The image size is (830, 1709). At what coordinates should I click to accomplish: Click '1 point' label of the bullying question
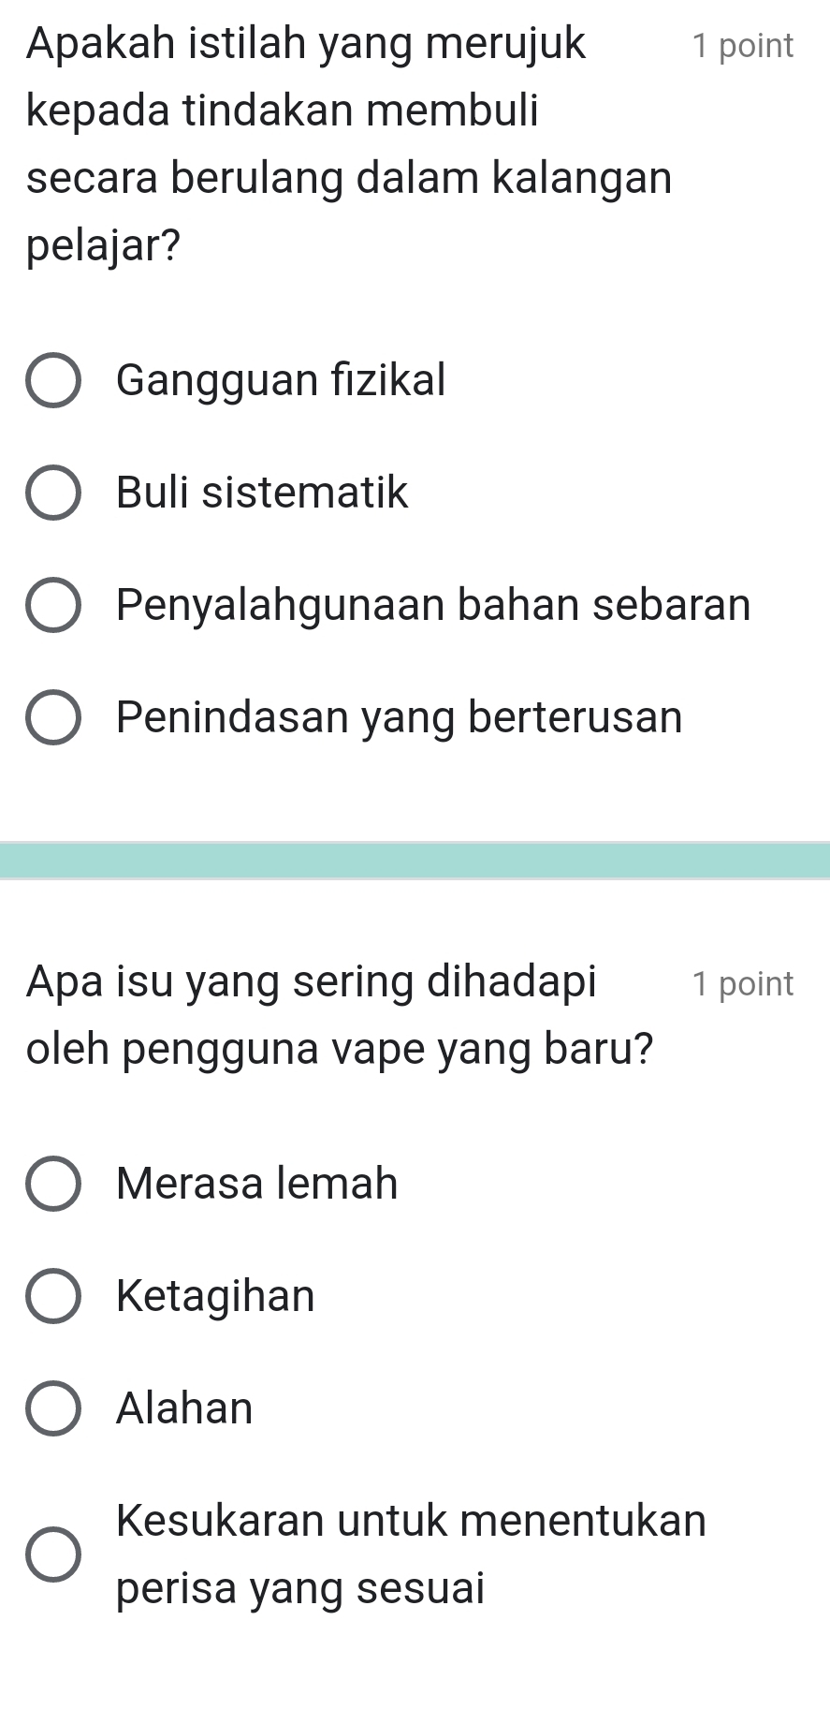[x=742, y=46]
